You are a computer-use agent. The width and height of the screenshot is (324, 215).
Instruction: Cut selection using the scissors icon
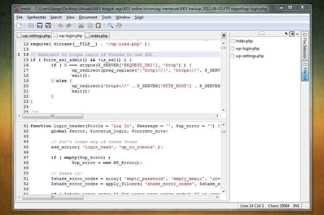pos(81,25)
